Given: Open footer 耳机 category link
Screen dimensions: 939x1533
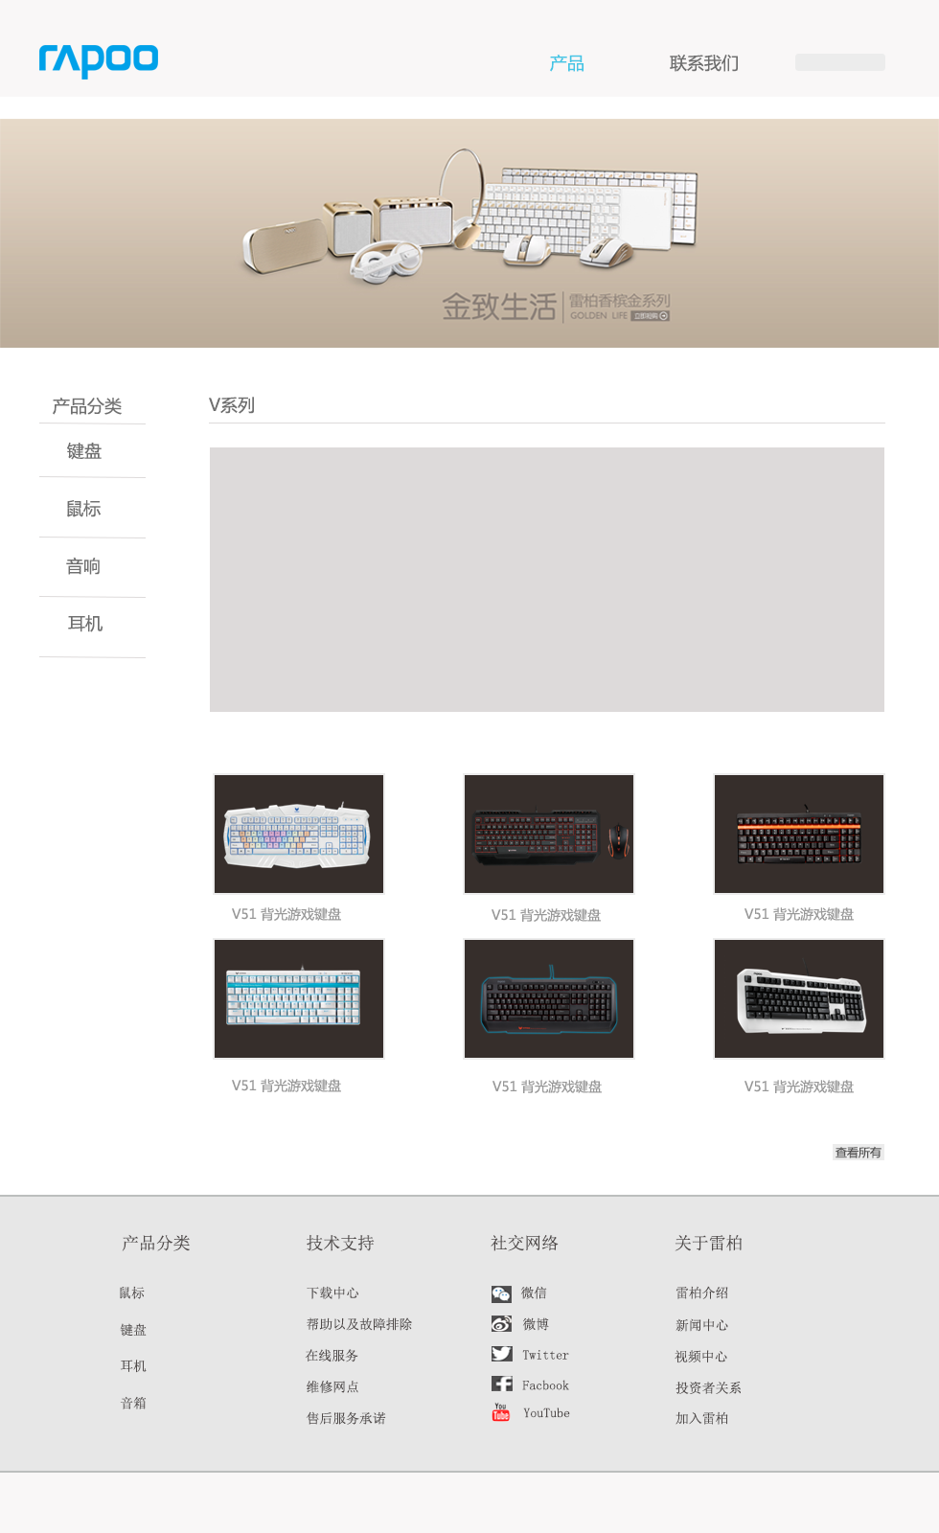Looking at the screenshot, I should click(x=133, y=1366).
